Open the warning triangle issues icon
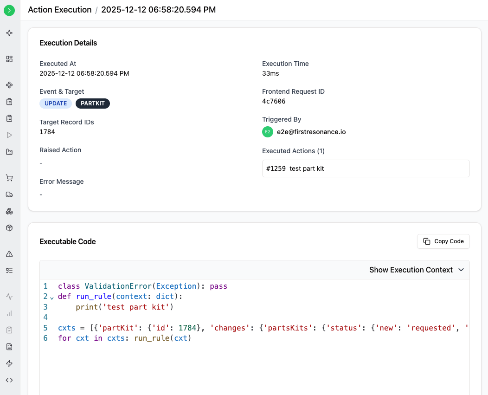This screenshot has height=395, width=488. (x=9, y=254)
